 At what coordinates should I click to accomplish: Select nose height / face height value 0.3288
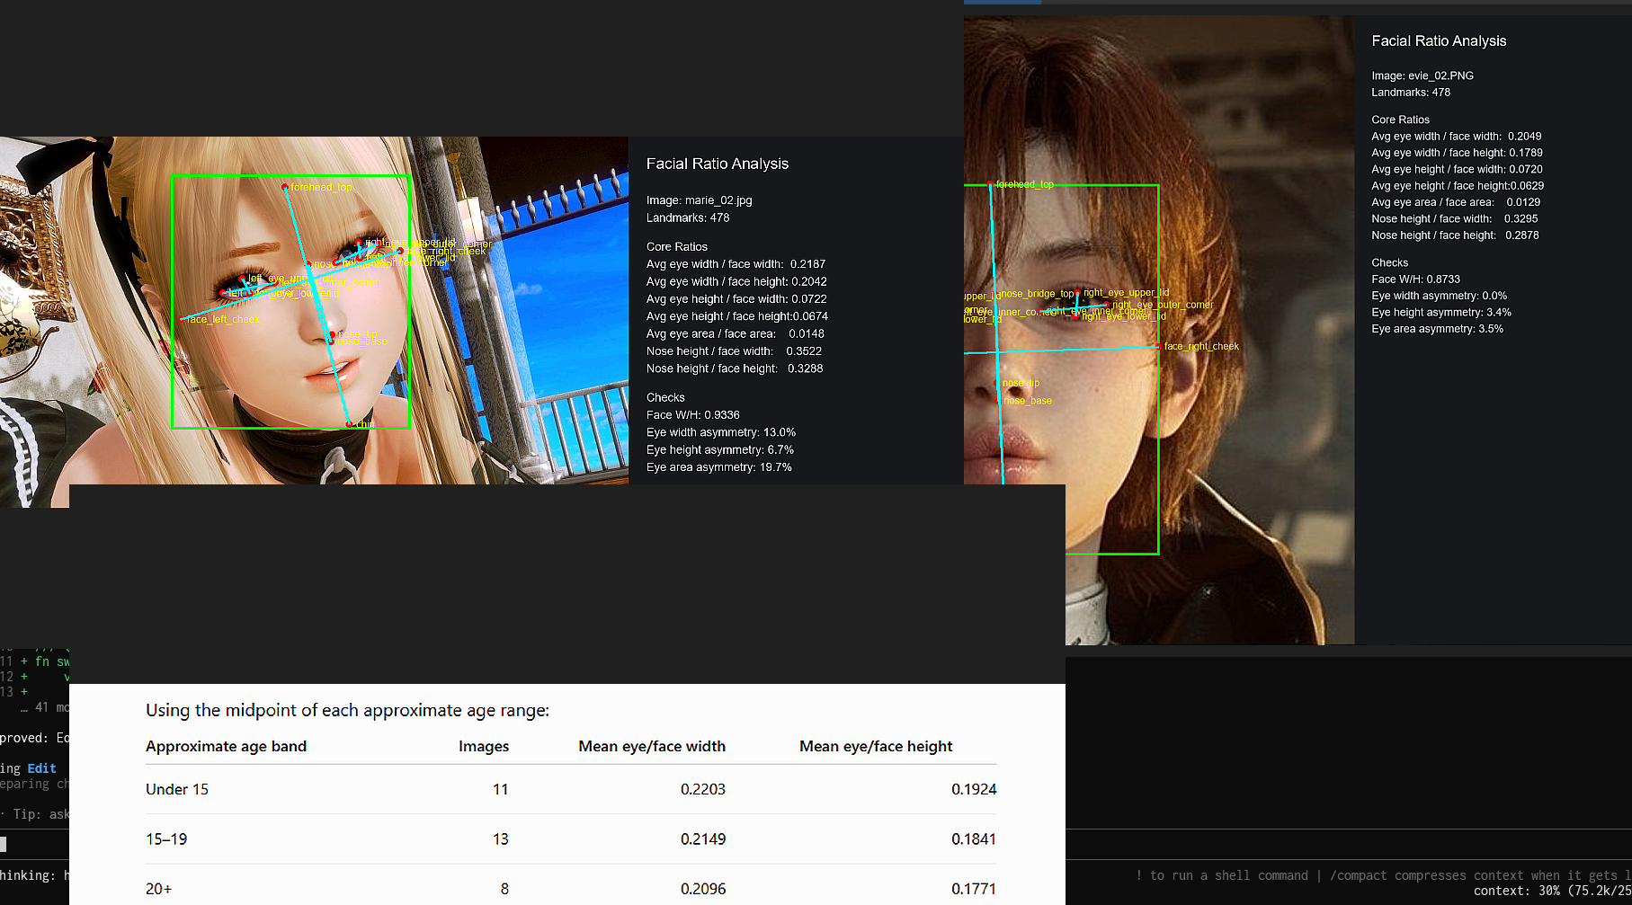(x=806, y=368)
